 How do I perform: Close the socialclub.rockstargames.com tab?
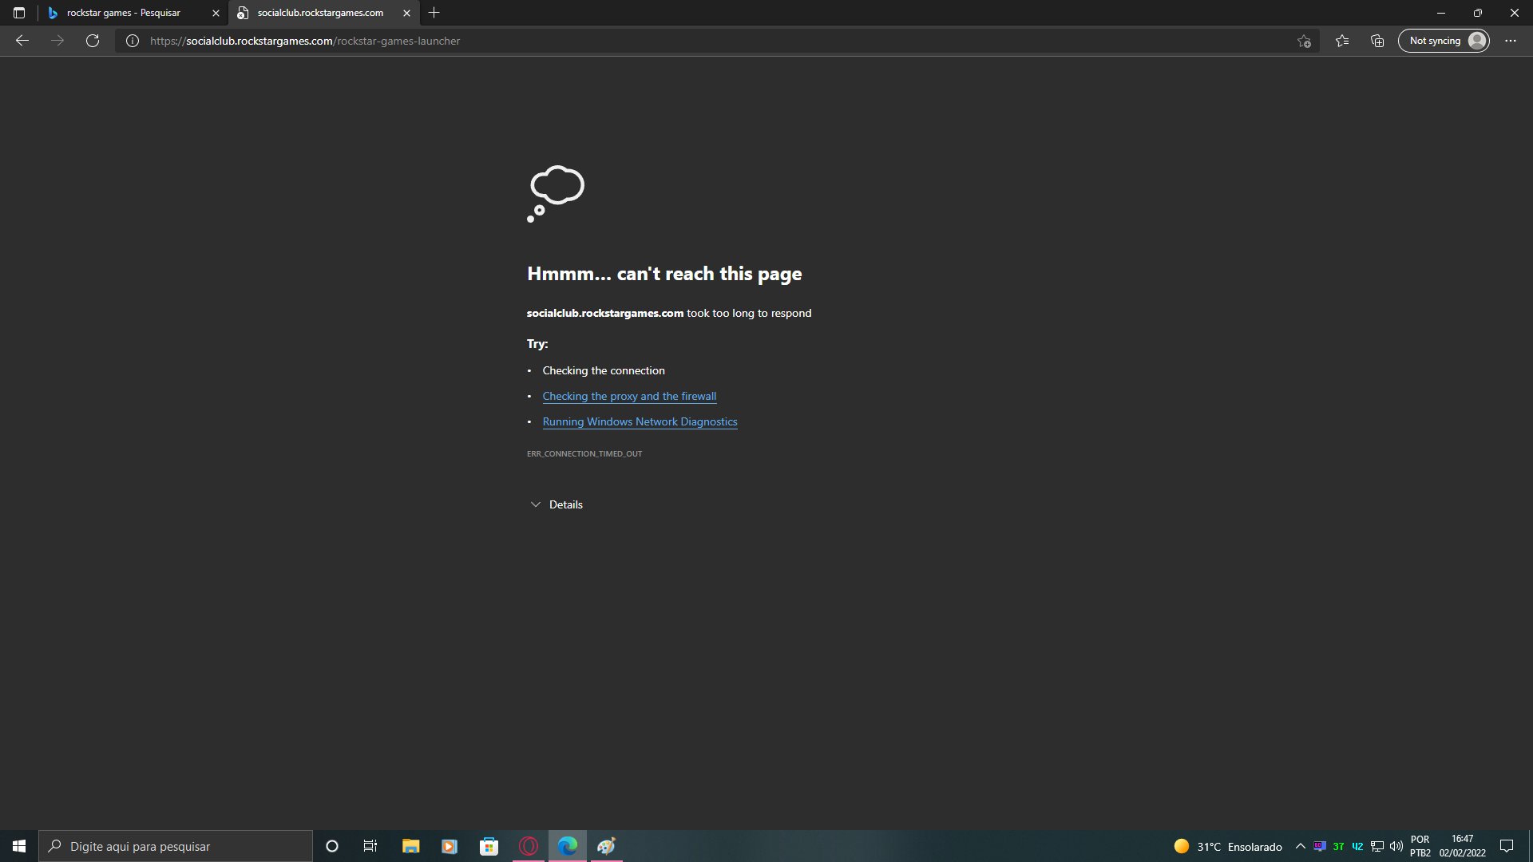tap(406, 13)
